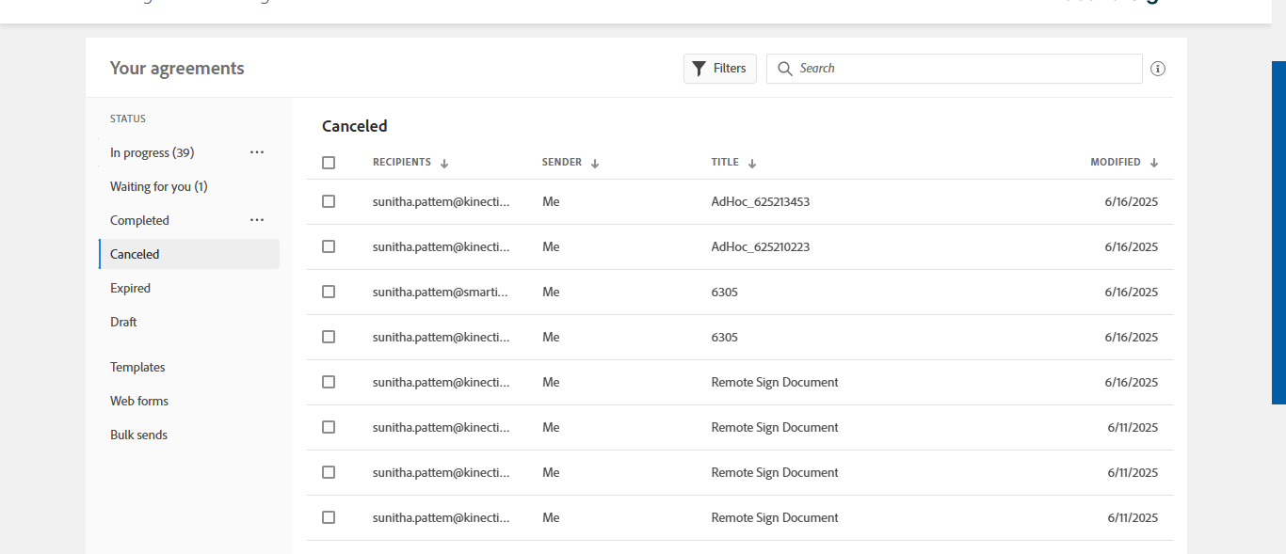The height and width of the screenshot is (554, 1286).
Task: Sort by Title column arrow
Action: pyautogui.click(x=752, y=163)
